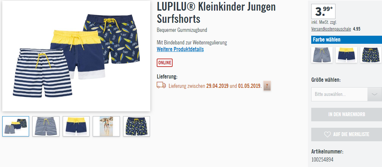View yellow-navy shorts thumbnail below image
Viewport: 382px width, 167px height.
click(76, 126)
